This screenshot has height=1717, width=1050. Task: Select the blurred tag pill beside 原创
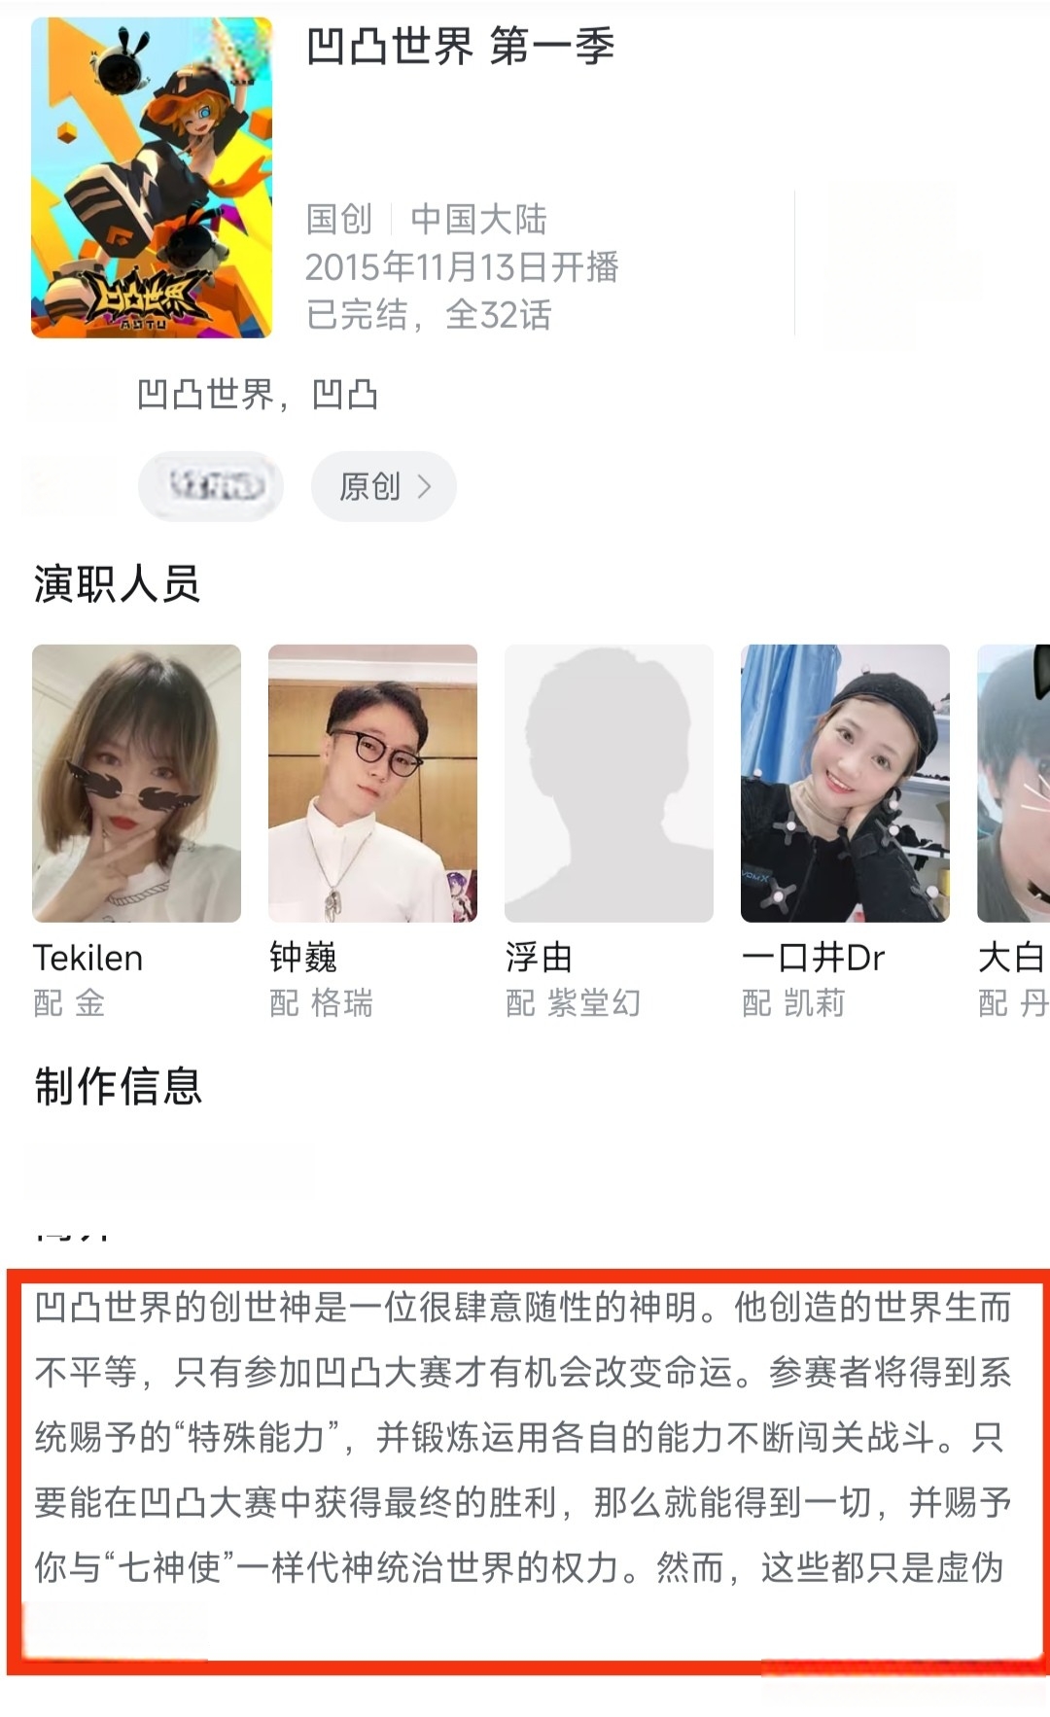pyautogui.click(x=211, y=485)
